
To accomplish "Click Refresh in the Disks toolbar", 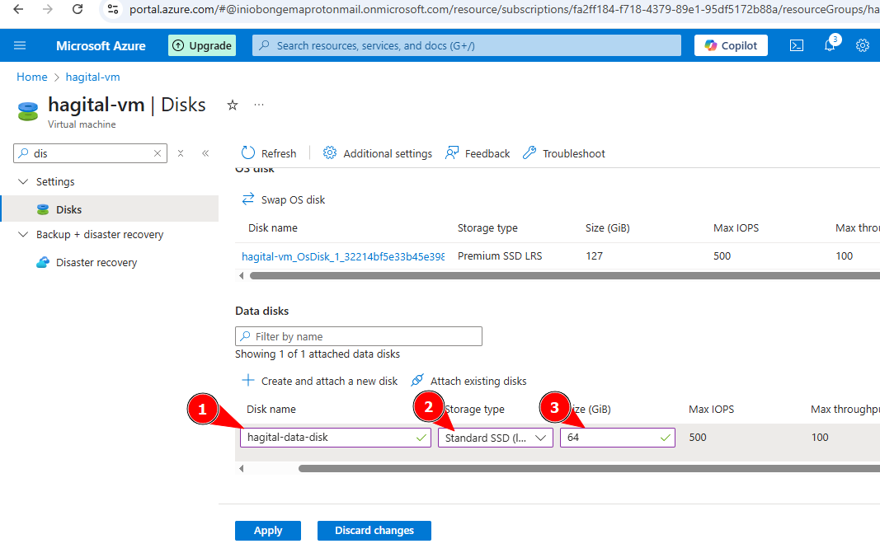I will coord(269,153).
